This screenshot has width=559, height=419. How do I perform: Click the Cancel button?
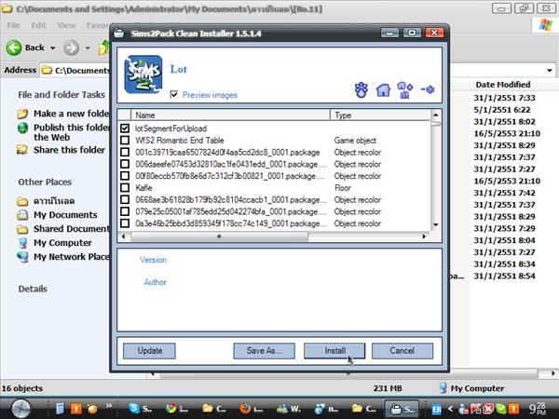tap(402, 351)
